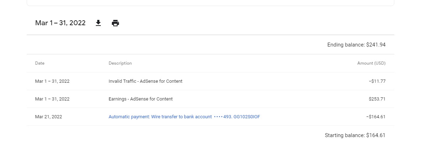Screen dimensions: 441x152
Task: Click the card panel above the statement
Action: (211, 3)
